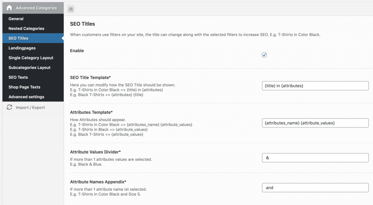Image resolution: width=373 pixels, height=205 pixels.
Task: Open the Shop Page Texts section
Action: click(x=24, y=87)
